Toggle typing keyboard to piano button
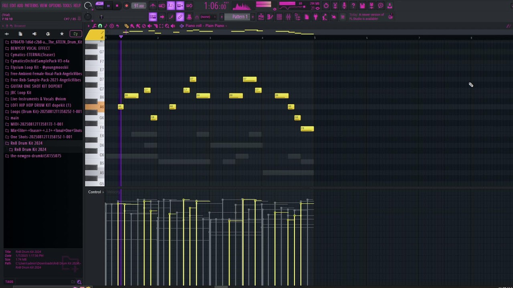The height and width of the screenshot is (288, 513). 153,17
